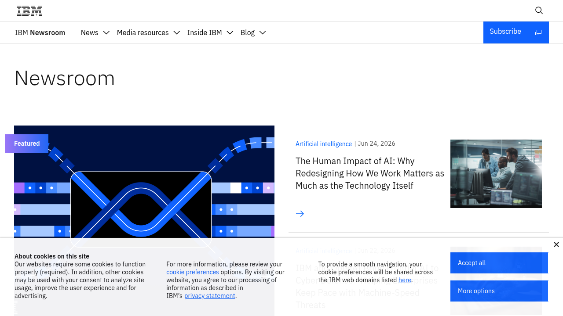Expand the Inside IBM chevron
The height and width of the screenshot is (316, 563).
pyautogui.click(x=230, y=32)
